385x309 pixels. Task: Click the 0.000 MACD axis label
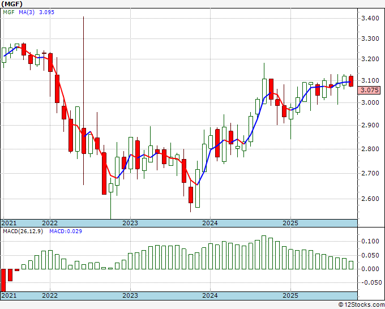coord(370,269)
